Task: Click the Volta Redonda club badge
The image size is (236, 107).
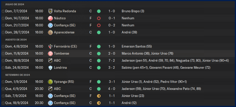Action: 50,11
